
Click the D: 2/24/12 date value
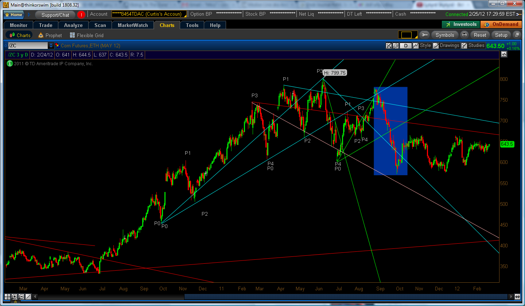(x=42, y=55)
